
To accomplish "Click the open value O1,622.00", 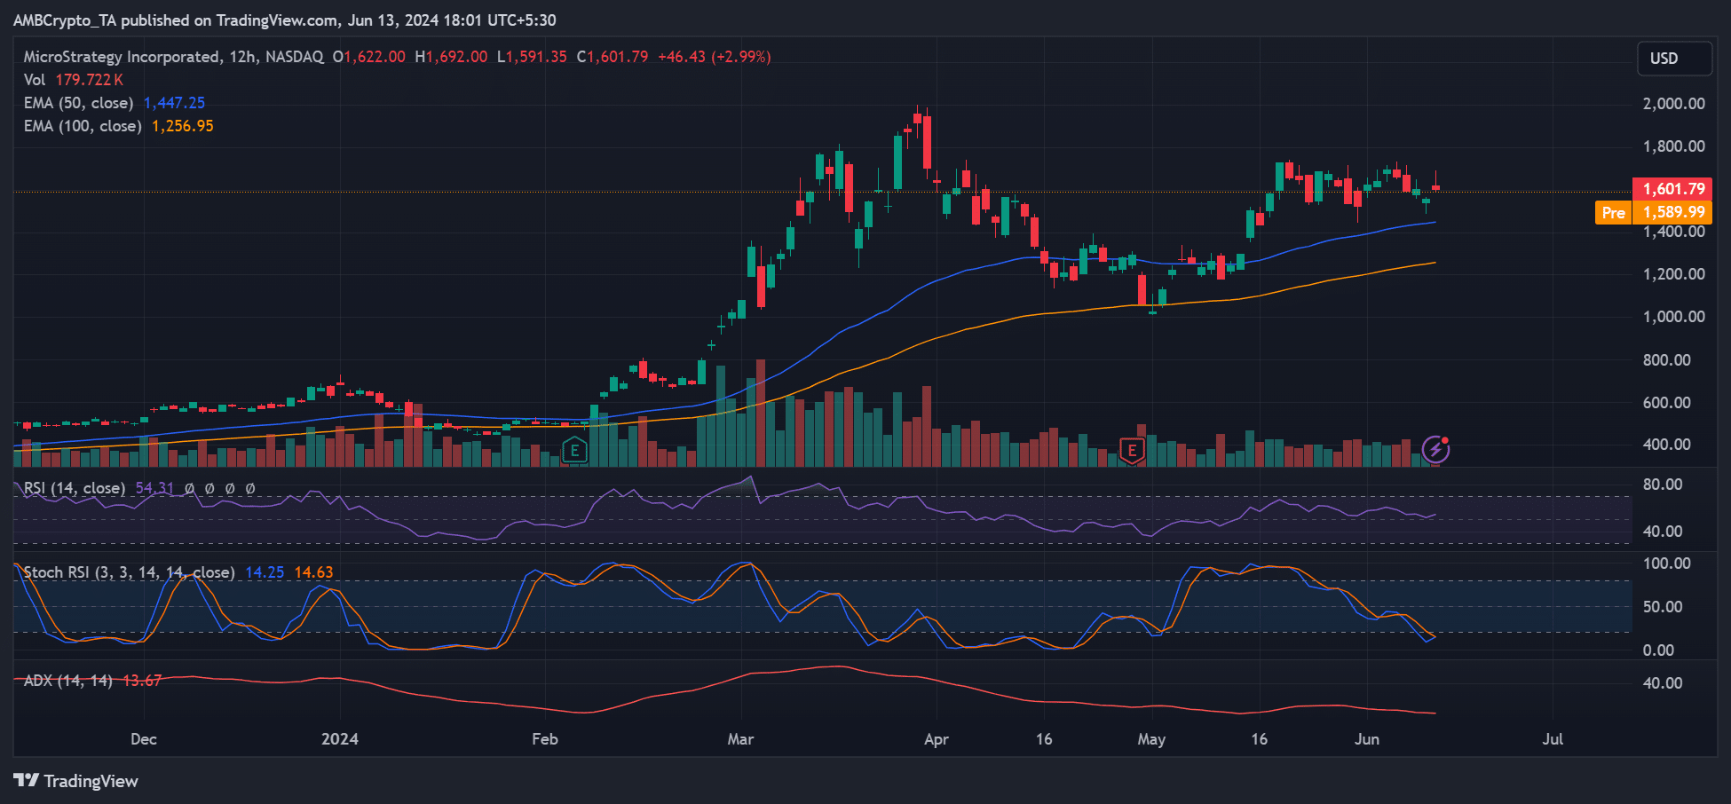I will coord(368,57).
